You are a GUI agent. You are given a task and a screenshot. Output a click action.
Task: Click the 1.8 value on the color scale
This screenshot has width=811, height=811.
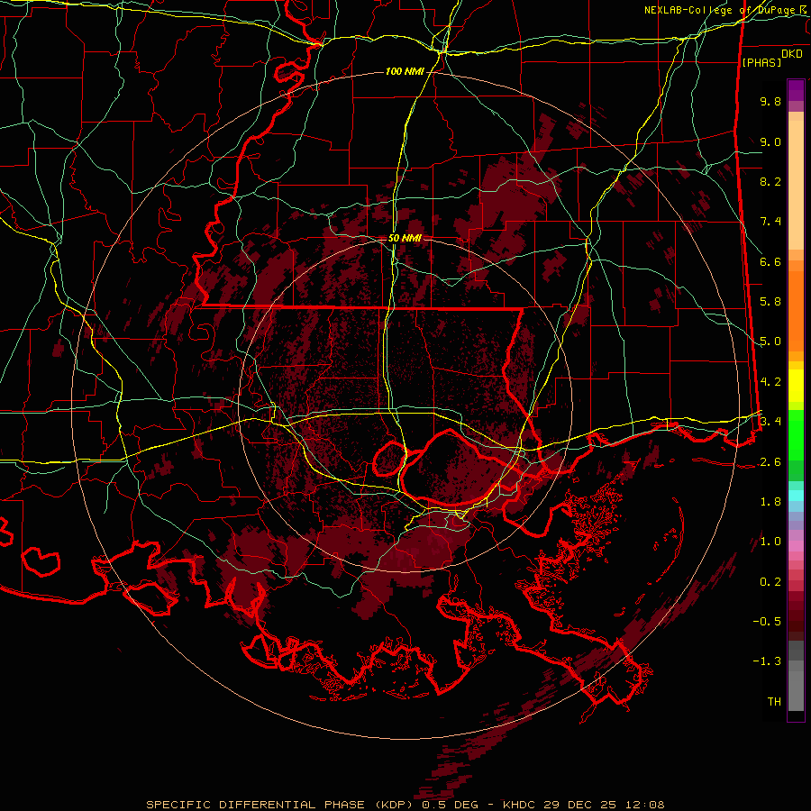click(770, 502)
